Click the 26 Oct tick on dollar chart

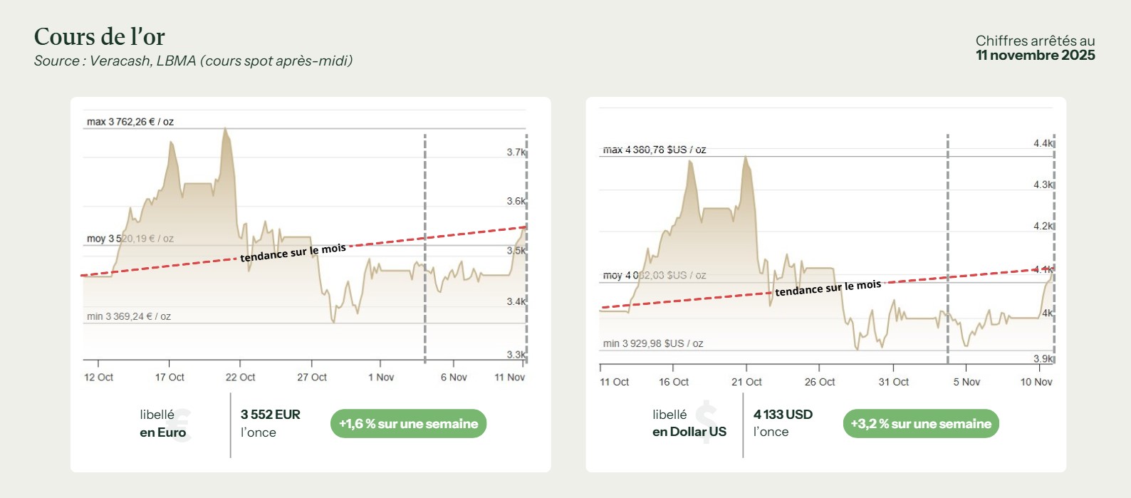point(819,382)
